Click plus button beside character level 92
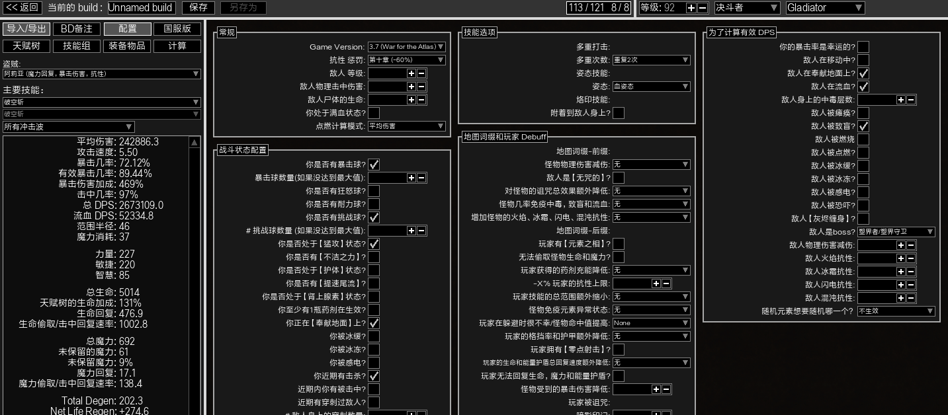 click(691, 8)
